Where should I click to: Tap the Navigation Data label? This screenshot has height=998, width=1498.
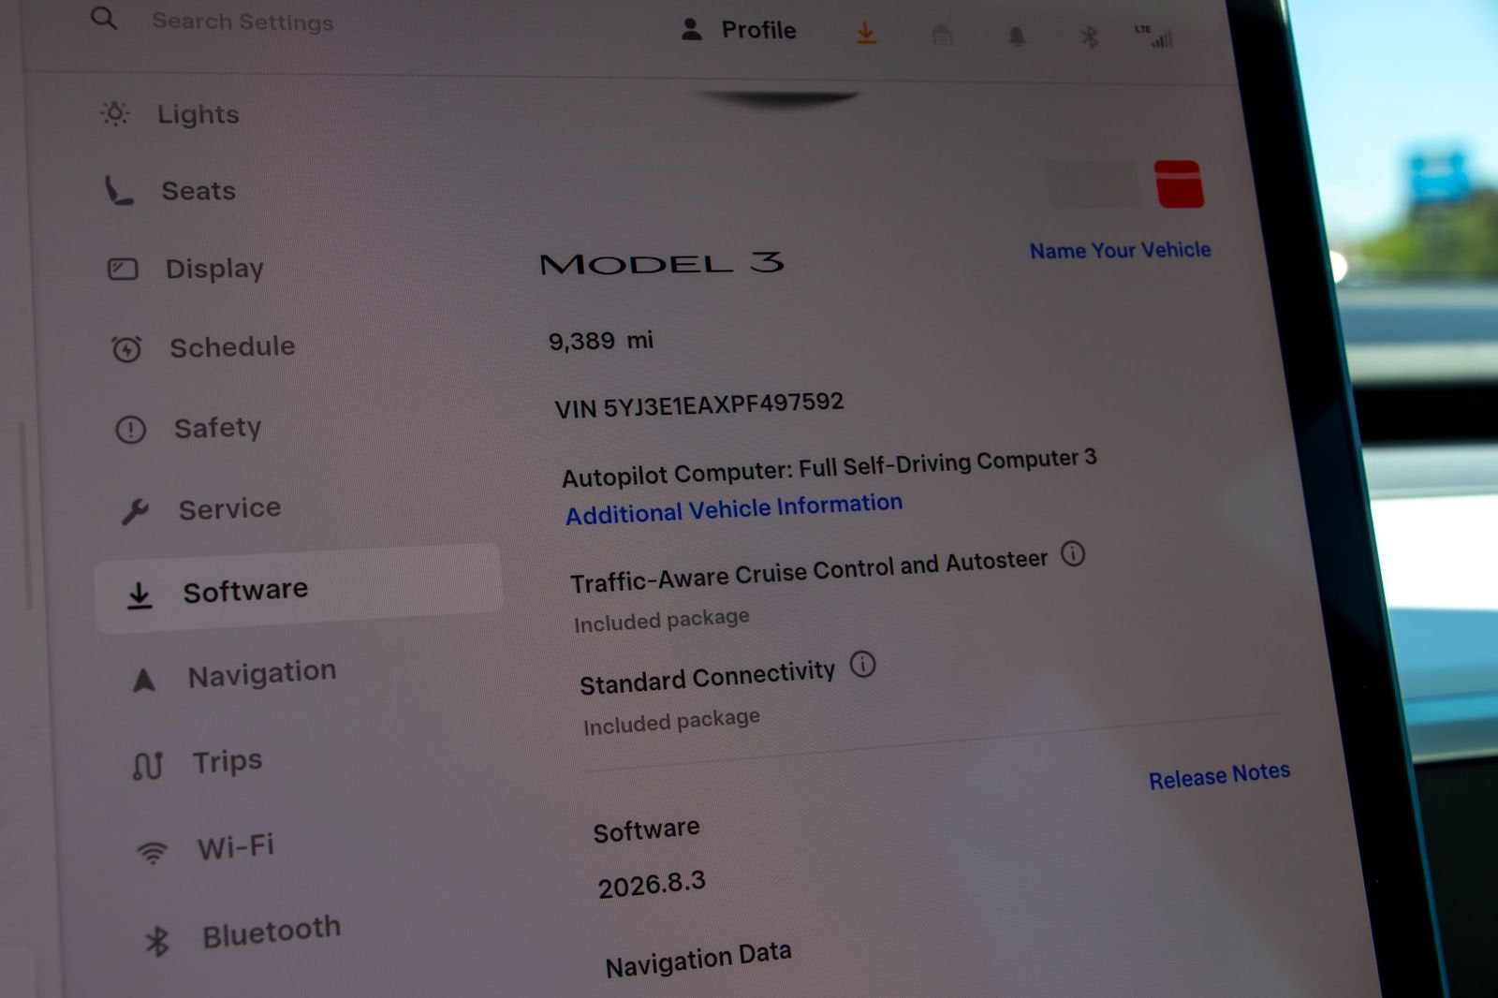click(x=698, y=960)
